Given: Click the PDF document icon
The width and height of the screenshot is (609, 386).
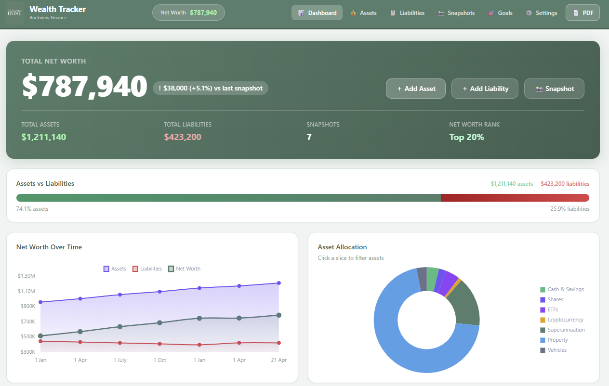Looking at the screenshot, I should tap(576, 13).
